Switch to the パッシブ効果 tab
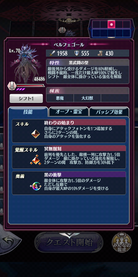 109,112
